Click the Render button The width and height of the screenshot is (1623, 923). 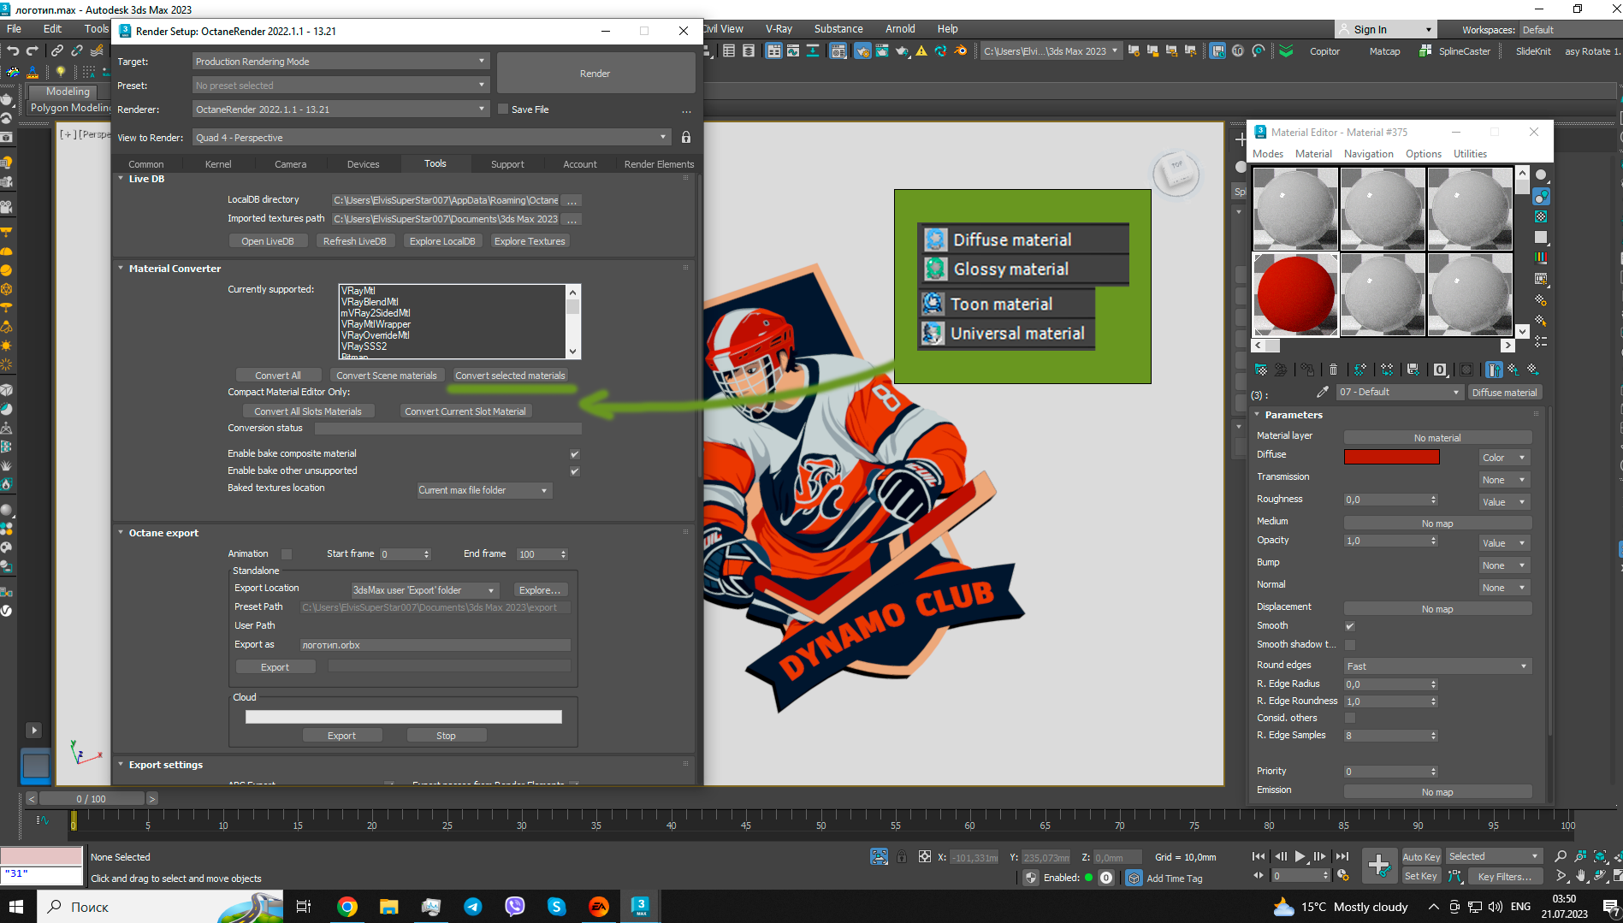click(x=595, y=74)
